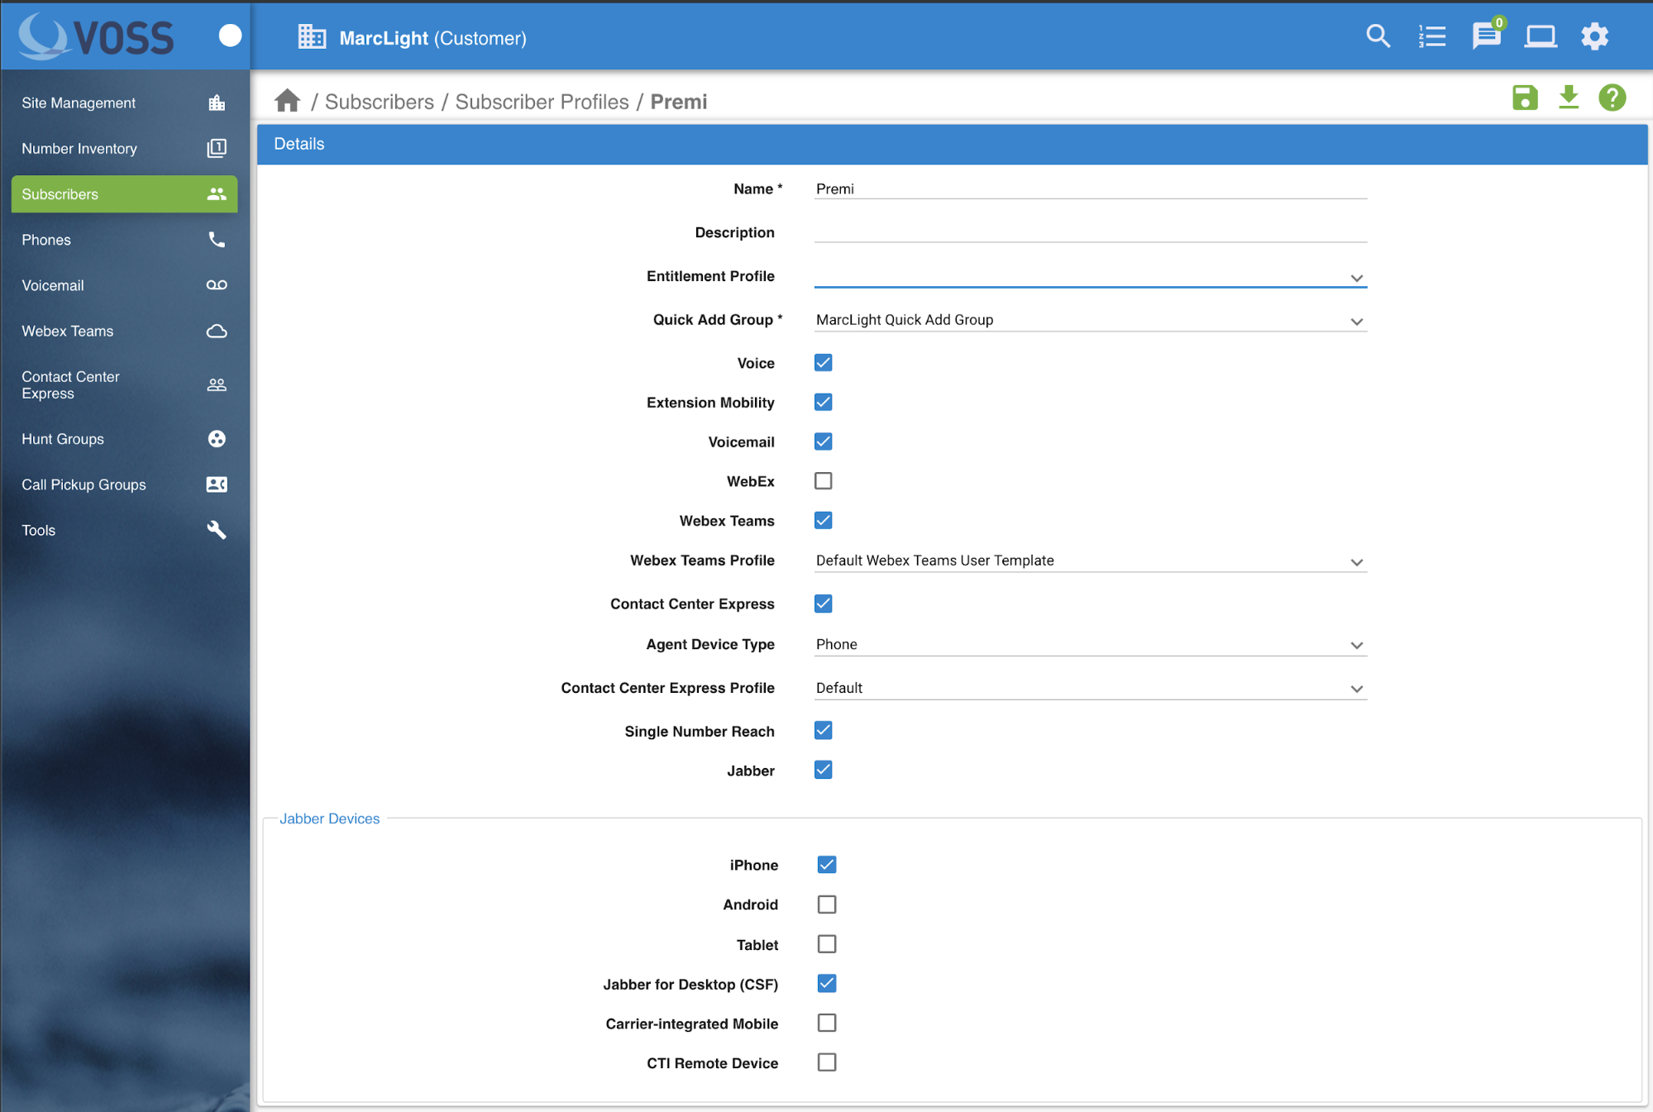Click the VOSS logo
This screenshot has height=1112, width=1653.
click(97, 36)
